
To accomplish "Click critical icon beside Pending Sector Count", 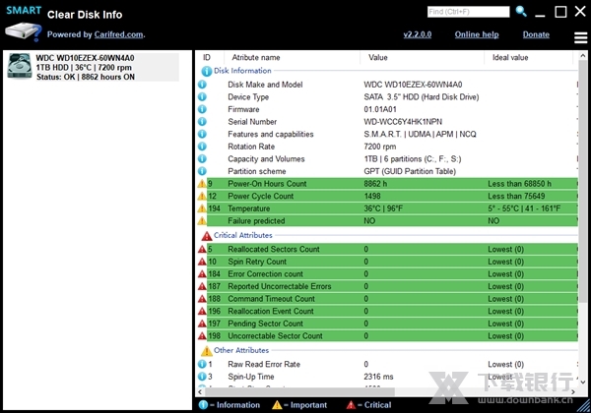I will [203, 324].
